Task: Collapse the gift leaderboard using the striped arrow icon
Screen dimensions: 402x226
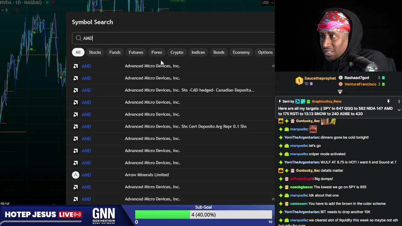Action: point(340,92)
